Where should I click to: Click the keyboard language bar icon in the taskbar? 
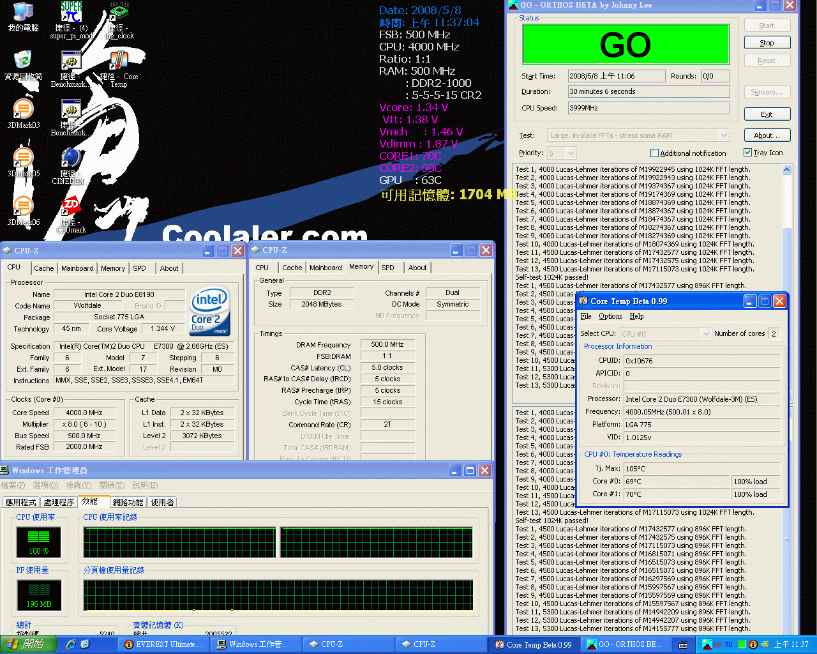[x=683, y=645]
